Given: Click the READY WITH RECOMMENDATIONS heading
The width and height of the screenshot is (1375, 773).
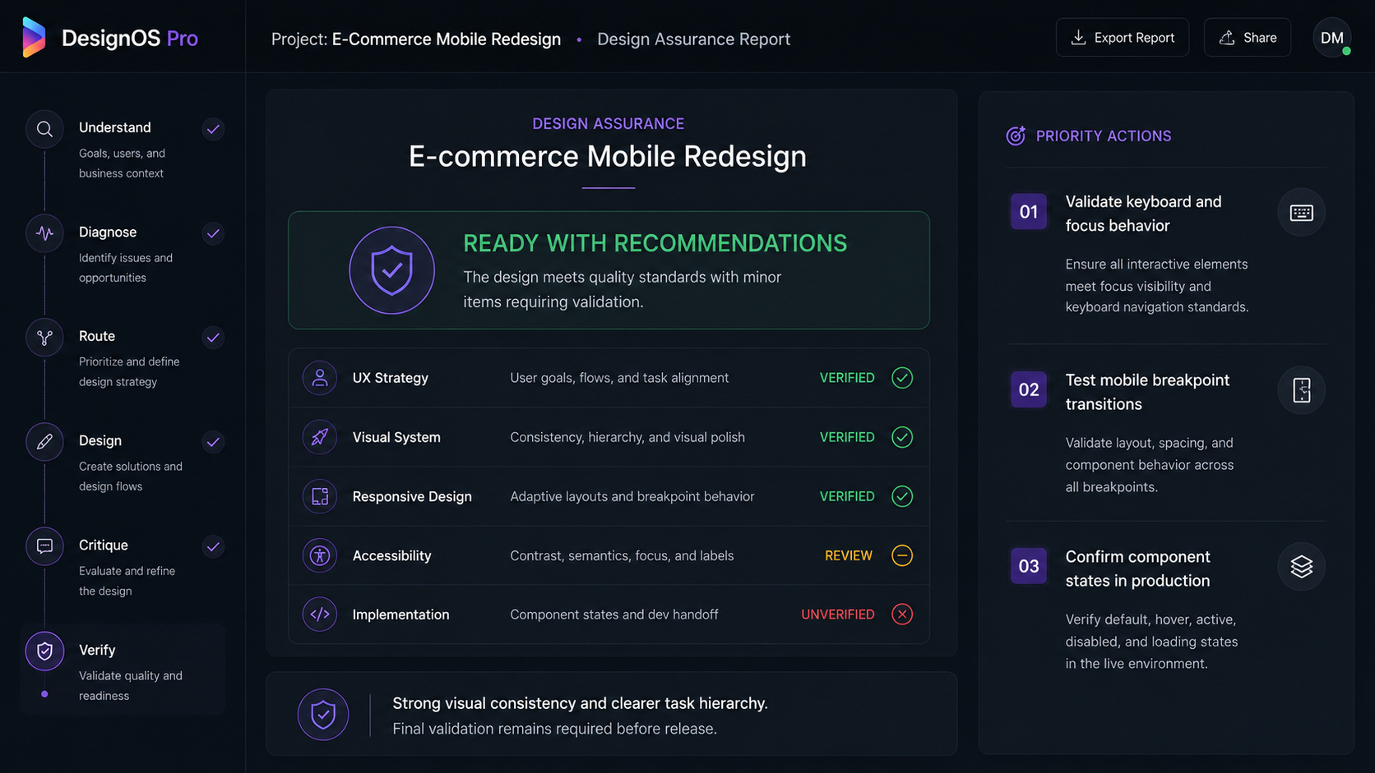Looking at the screenshot, I should (x=655, y=243).
